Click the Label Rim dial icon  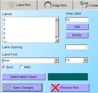[x=11, y=5]
